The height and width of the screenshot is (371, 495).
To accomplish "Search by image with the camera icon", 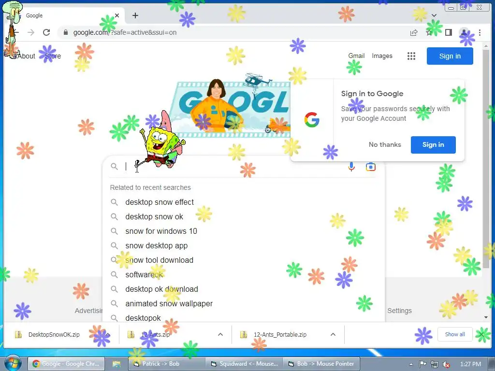I will click(x=371, y=167).
